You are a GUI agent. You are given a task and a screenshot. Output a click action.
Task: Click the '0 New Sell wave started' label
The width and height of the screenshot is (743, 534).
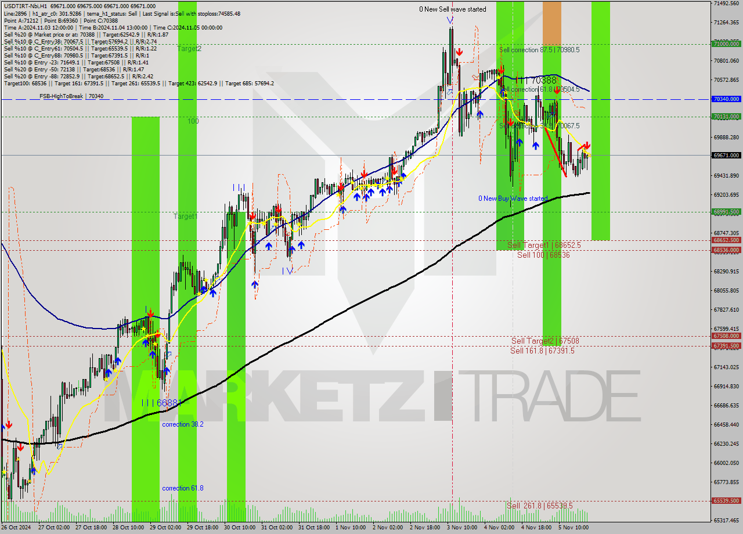click(453, 9)
